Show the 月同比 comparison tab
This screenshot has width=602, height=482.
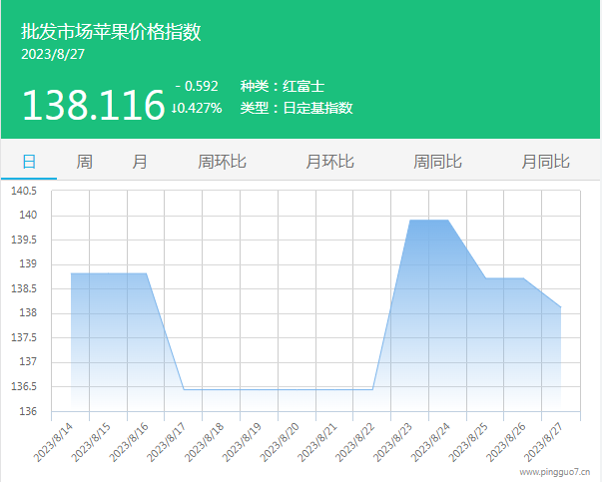[545, 161]
